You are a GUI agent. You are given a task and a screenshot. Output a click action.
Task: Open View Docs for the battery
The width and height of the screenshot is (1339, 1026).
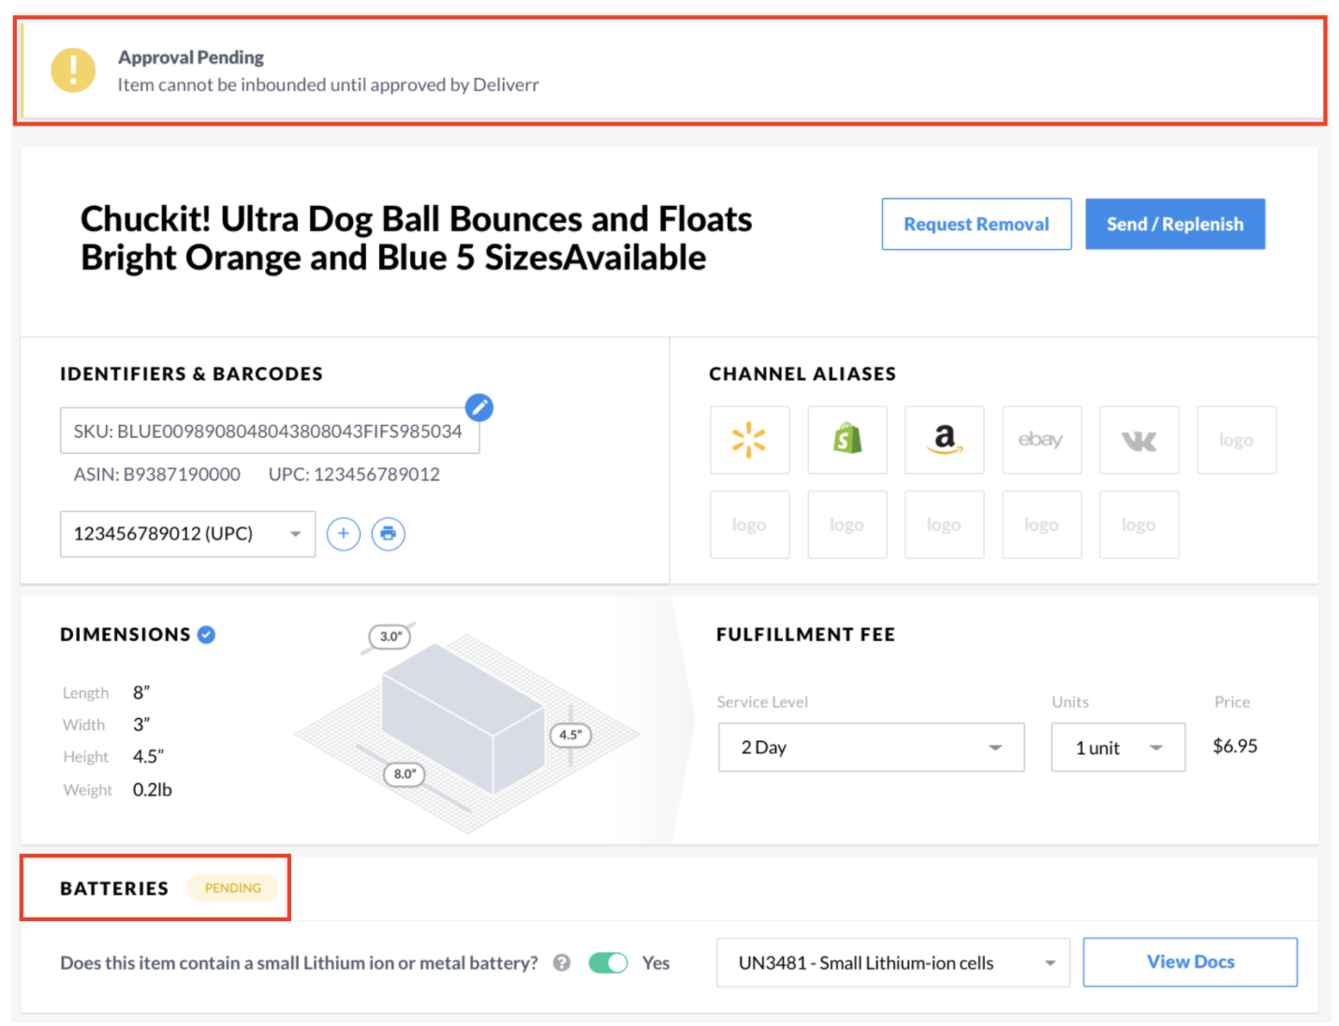point(1190,961)
